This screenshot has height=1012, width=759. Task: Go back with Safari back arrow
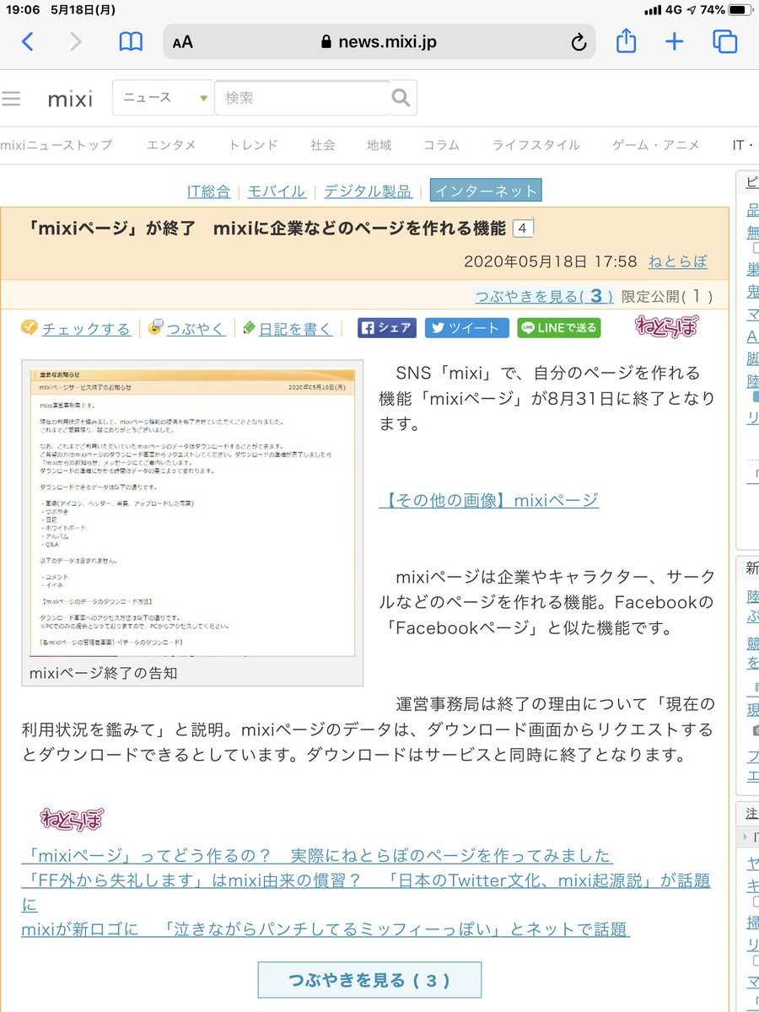[27, 41]
